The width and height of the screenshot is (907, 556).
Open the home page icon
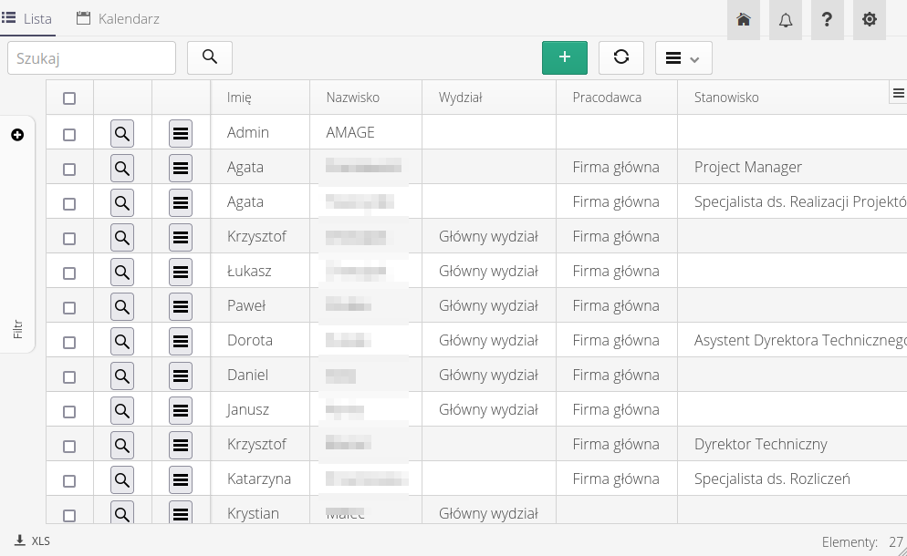[x=744, y=19]
